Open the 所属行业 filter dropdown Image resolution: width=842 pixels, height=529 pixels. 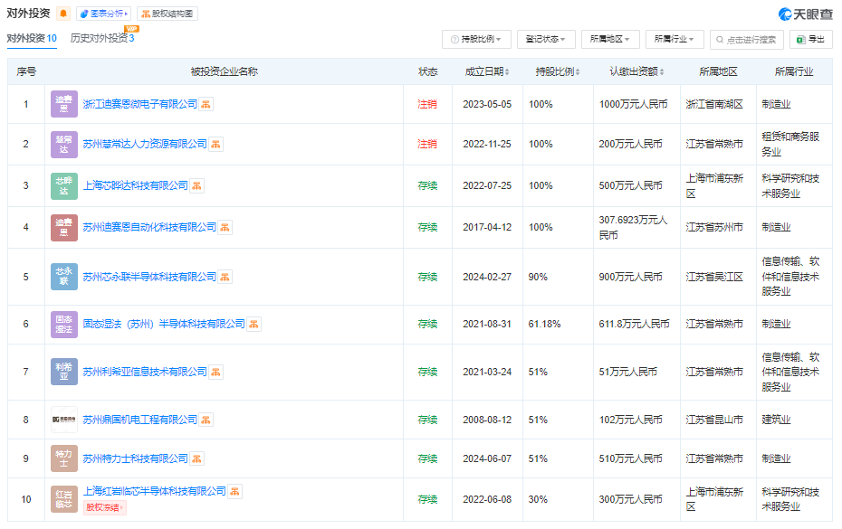[675, 40]
